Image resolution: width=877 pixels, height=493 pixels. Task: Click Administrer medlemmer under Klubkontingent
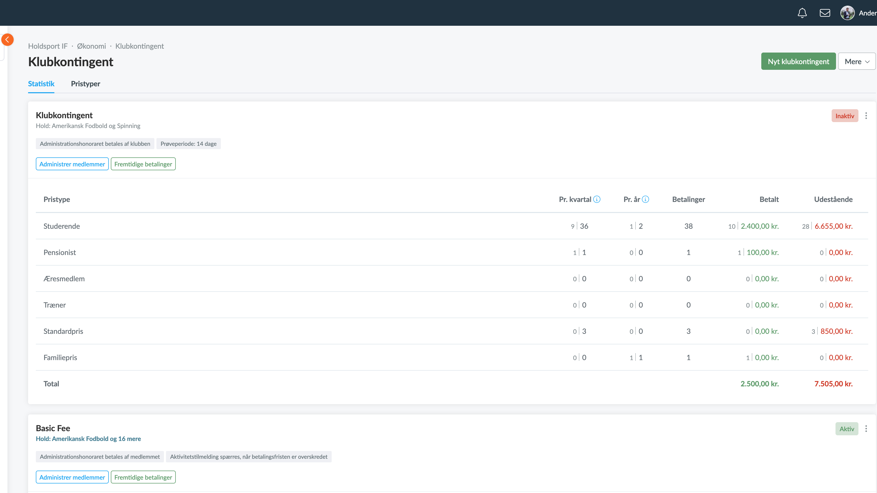point(72,164)
